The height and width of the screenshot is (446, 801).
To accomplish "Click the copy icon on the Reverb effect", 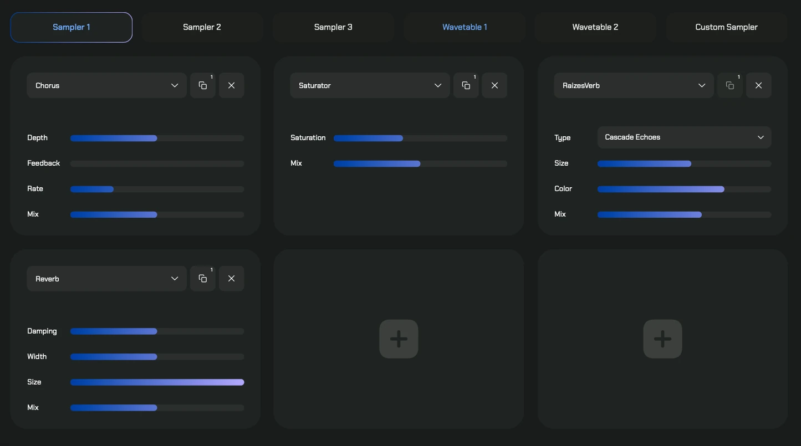I will click(x=203, y=279).
